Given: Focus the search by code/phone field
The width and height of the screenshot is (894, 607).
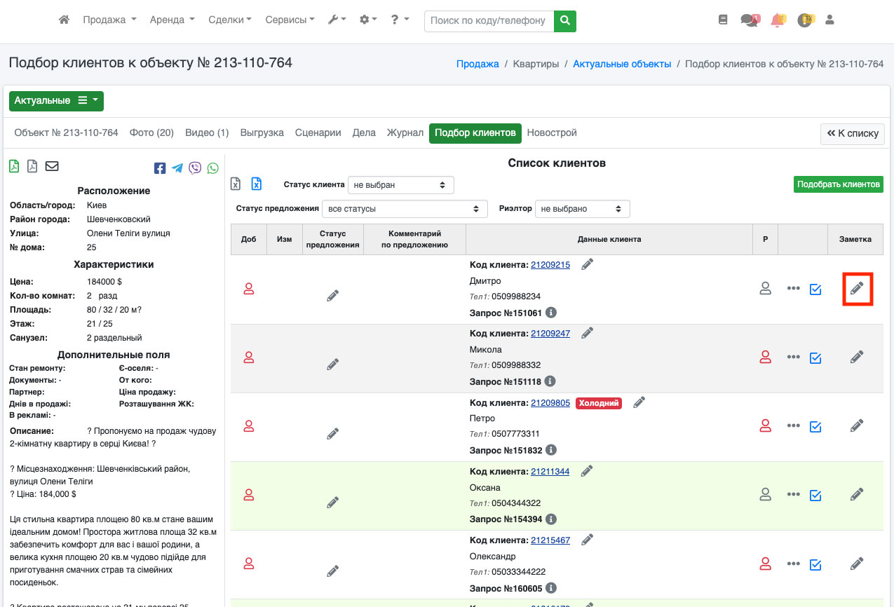Looking at the screenshot, I should (x=489, y=20).
